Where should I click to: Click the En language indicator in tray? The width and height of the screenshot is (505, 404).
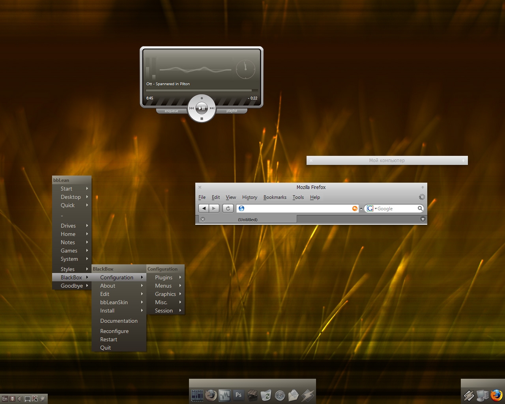[5, 399]
